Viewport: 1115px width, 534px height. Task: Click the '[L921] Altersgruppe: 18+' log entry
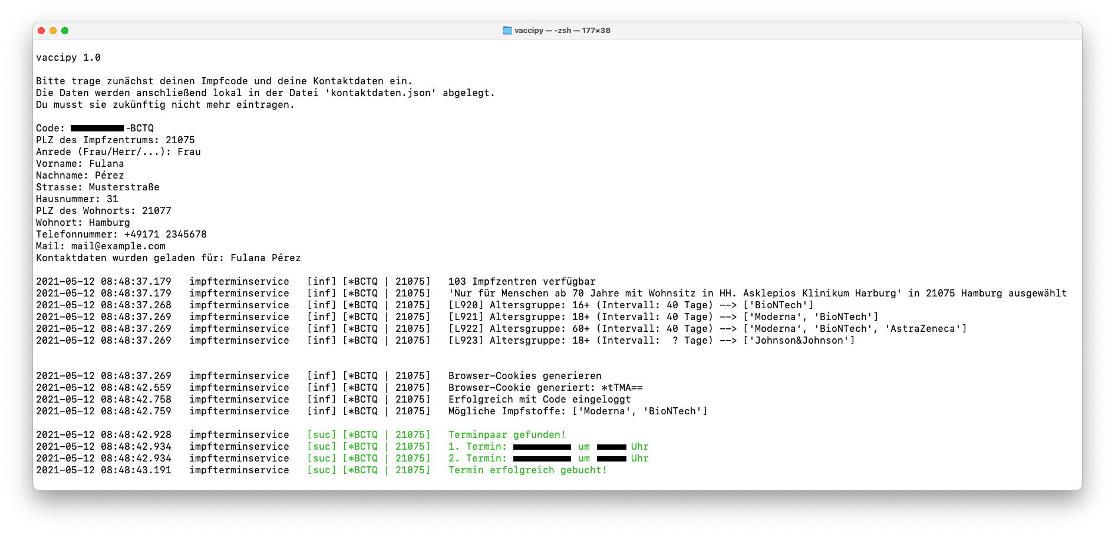click(664, 317)
